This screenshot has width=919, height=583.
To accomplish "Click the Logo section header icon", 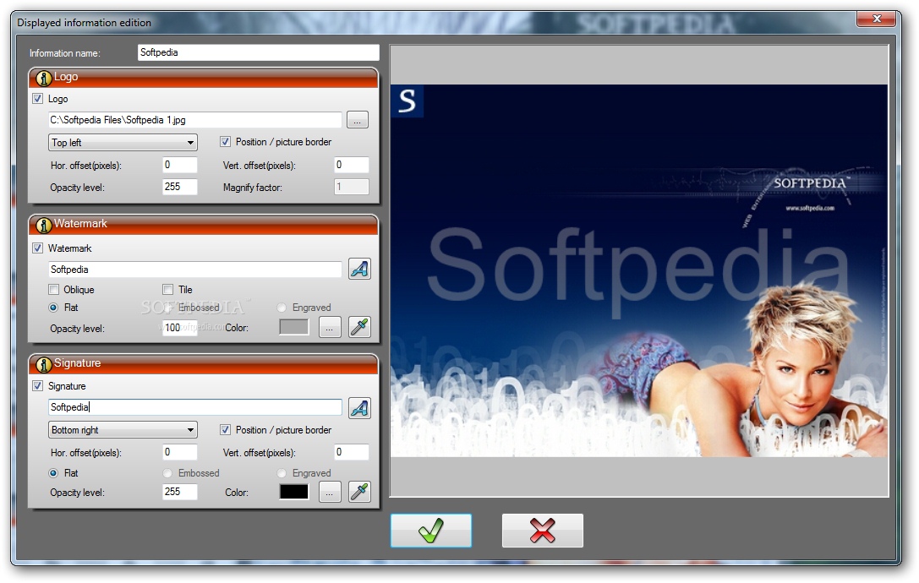I will (43, 78).
